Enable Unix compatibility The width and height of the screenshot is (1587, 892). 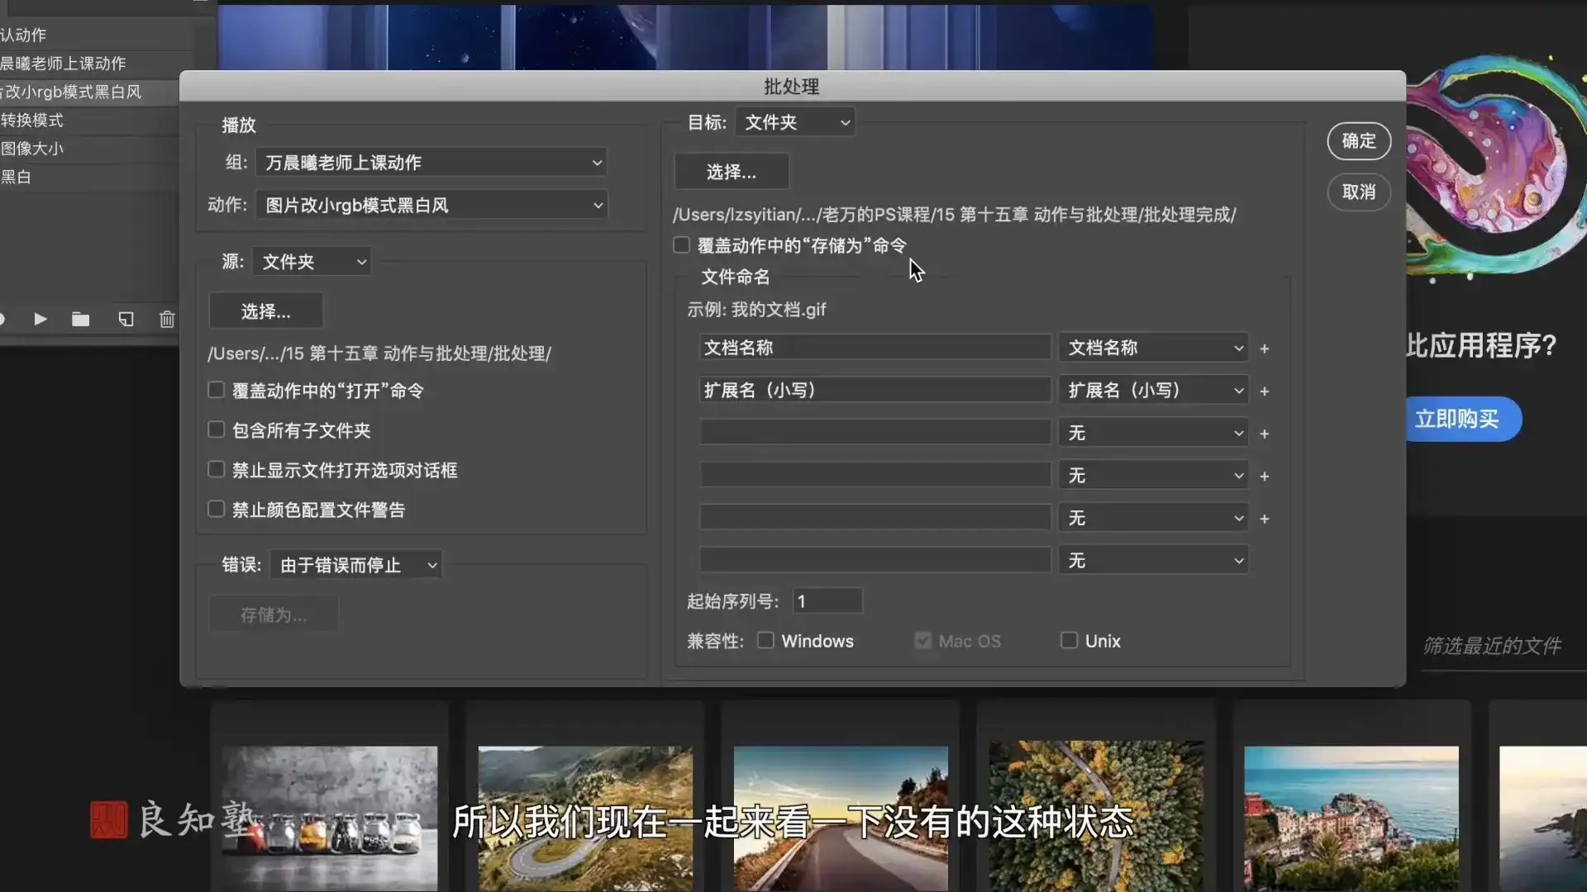click(1070, 640)
